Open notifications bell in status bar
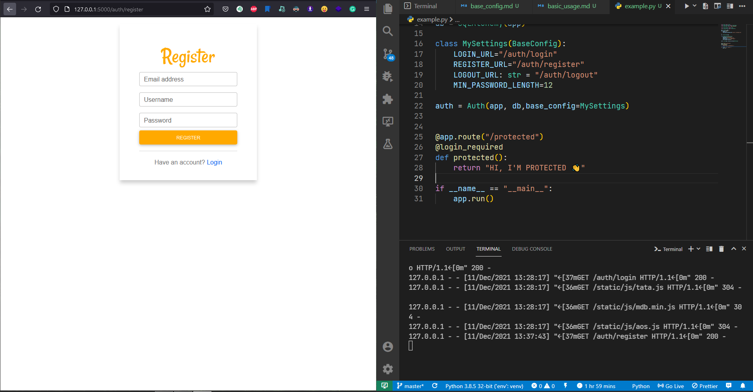Image resolution: width=753 pixels, height=392 pixels. pyautogui.click(x=743, y=386)
